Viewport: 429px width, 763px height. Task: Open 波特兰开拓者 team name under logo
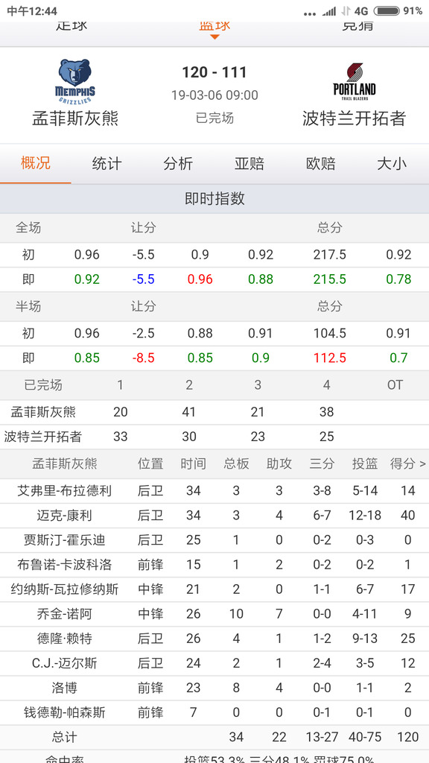[x=354, y=118]
